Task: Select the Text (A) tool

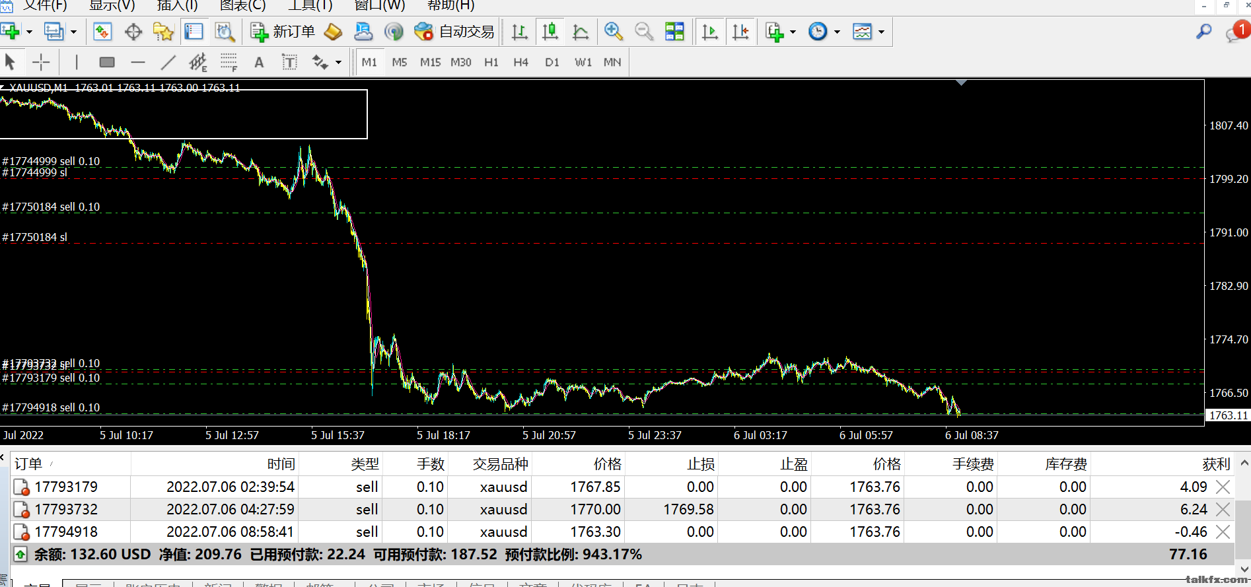Action: pyautogui.click(x=259, y=62)
